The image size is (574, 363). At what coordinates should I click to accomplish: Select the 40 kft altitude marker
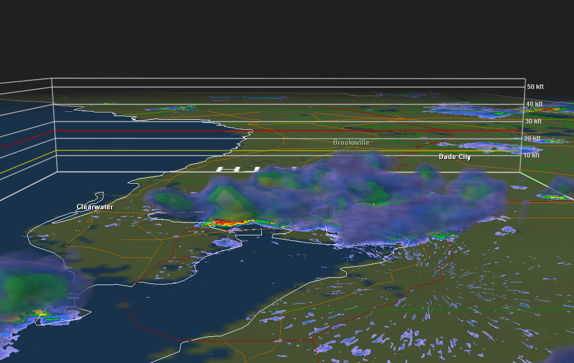pyautogui.click(x=534, y=104)
